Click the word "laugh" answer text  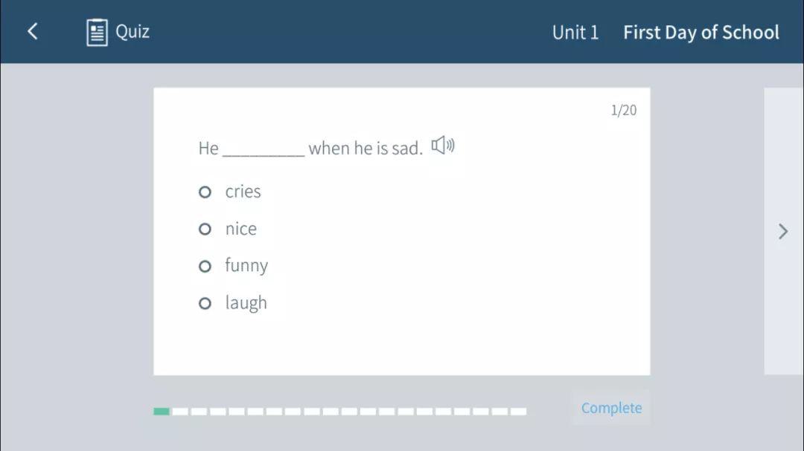point(246,303)
